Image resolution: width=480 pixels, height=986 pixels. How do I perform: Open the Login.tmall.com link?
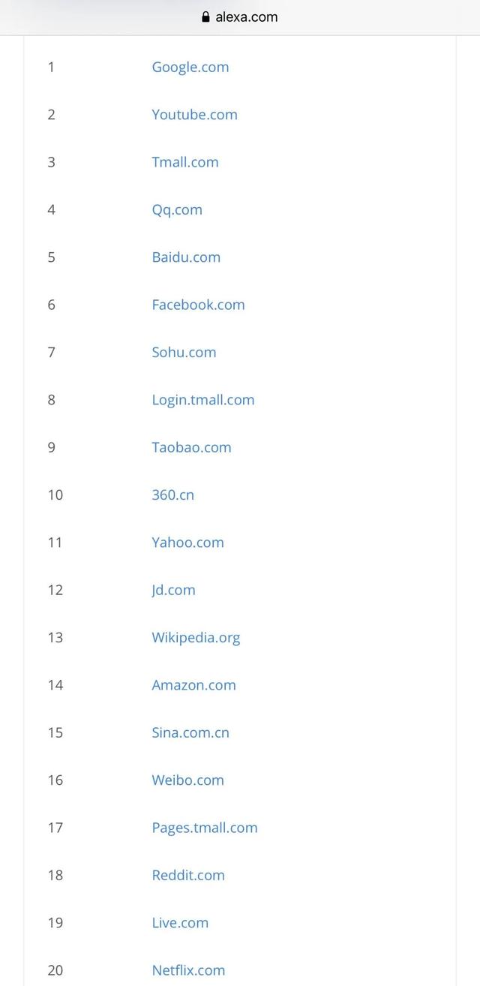(203, 400)
